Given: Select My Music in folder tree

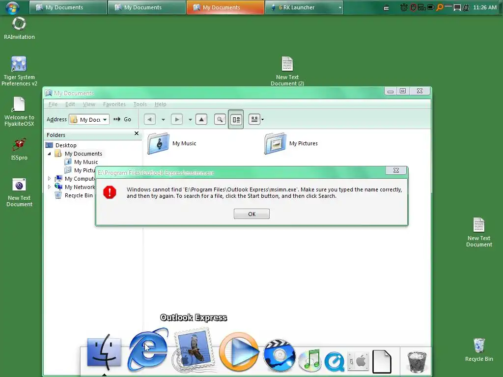Looking at the screenshot, I should click(85, 162).
